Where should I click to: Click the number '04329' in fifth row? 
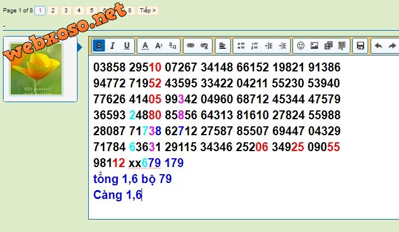[324, 131]
